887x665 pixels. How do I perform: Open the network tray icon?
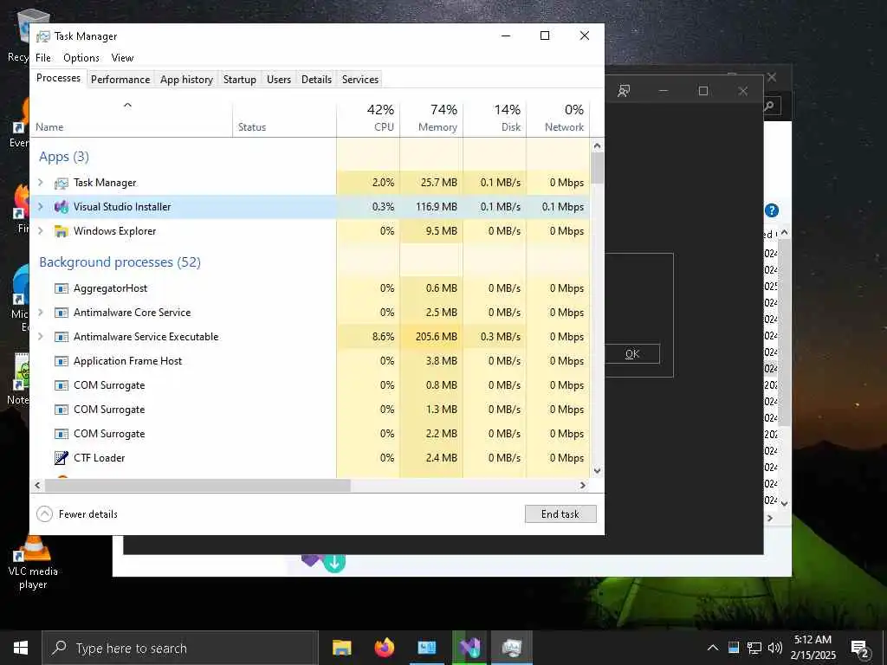click(754, 648)
